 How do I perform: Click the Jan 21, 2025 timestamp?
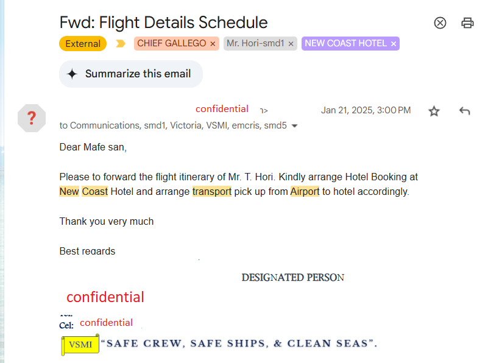pos(366,110)
